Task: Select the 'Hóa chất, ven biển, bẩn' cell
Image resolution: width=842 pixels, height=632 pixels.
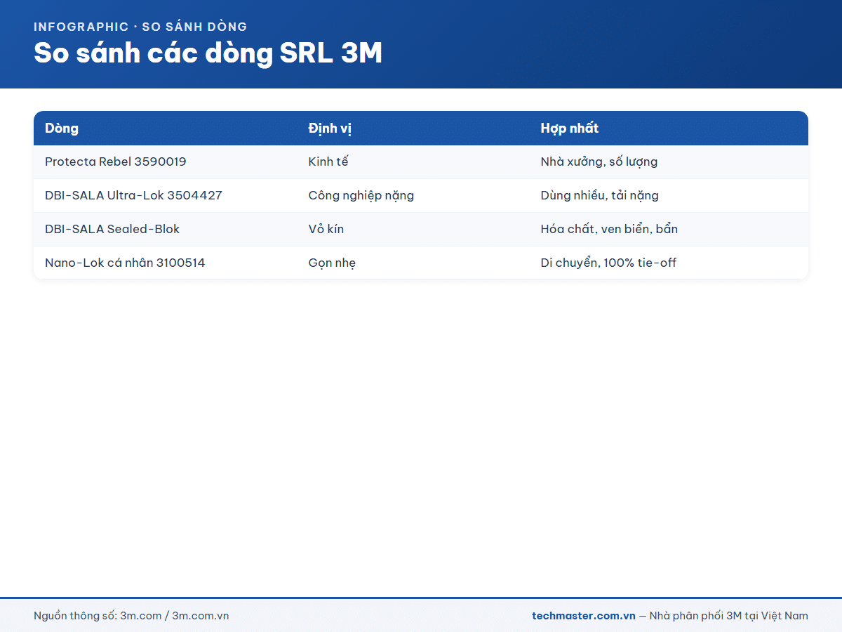Action: pos(669,229)
